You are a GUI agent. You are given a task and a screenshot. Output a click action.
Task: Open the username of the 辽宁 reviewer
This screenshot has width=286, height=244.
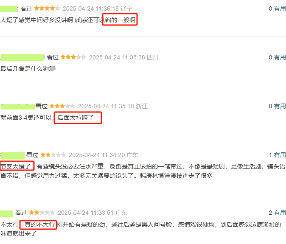click(9, 9)
